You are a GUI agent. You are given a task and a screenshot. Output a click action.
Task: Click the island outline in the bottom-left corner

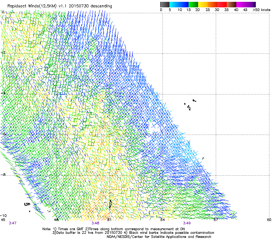pos(27,204)
